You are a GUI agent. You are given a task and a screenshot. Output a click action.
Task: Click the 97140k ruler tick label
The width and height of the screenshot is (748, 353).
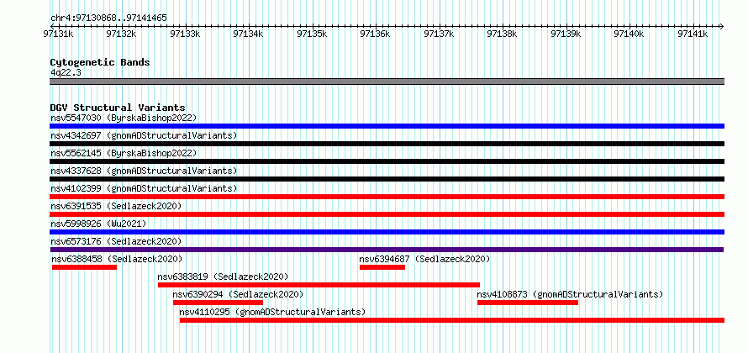629,34
